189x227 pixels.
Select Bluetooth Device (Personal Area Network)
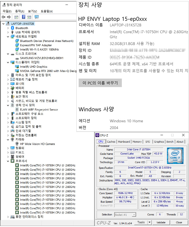[x=47, y=41]
